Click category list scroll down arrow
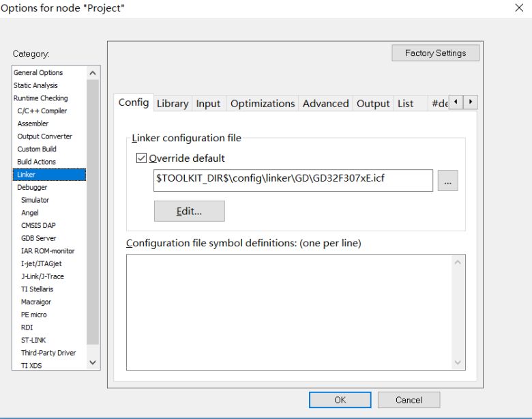Screen dimensions: 532x419 point(93,362)
